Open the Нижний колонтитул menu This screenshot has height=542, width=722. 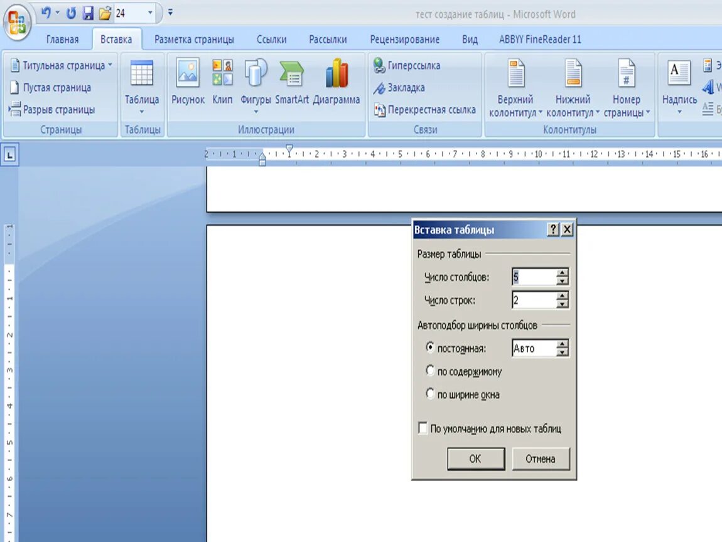[573, 87]
